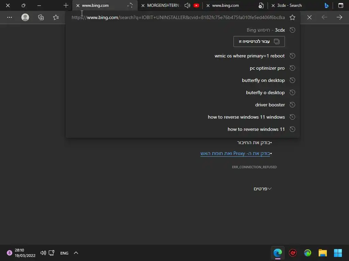Screen dimensions: 349x261
Task: Close the first www.bing.com tab
Action: coord(78,5)
